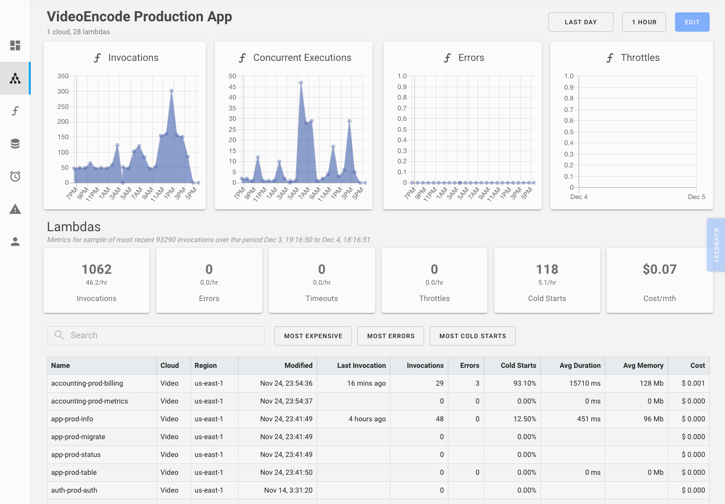Open the app-prod-table lambda row
Screen dimensions: 725x504
(x=378, y=472)
